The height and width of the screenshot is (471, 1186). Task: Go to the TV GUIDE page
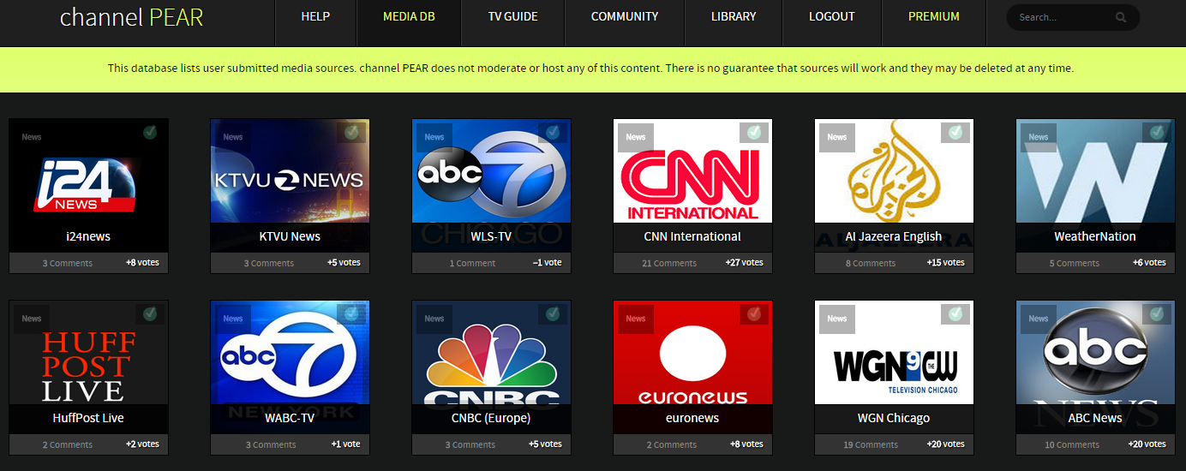(x=512, y=16)
